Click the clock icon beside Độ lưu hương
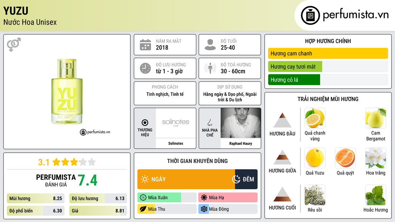The image size is (395, 222). click(145, 68)
